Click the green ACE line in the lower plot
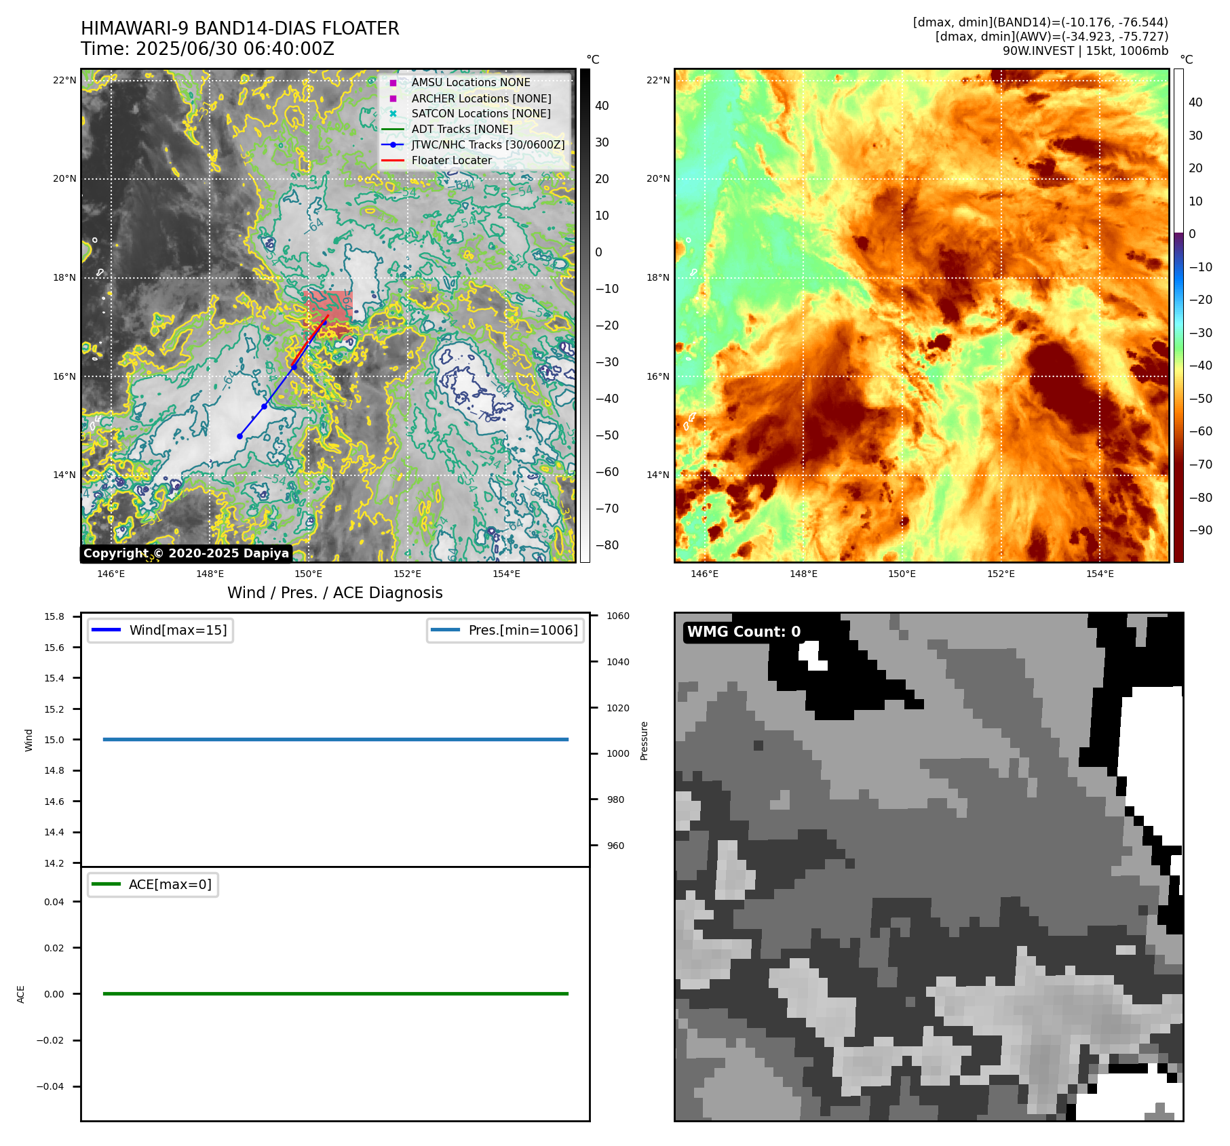 point(336,993)
